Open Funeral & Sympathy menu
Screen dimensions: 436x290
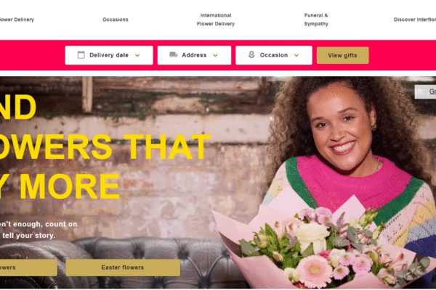point(316,20)
